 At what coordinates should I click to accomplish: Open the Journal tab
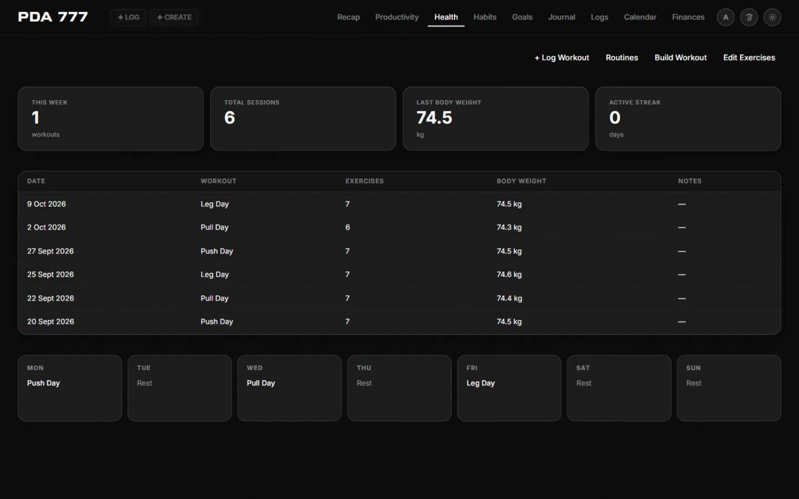562,17
